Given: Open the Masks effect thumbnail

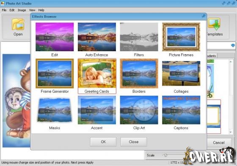Looking at the screenshot, I should [x=55, y=110].
